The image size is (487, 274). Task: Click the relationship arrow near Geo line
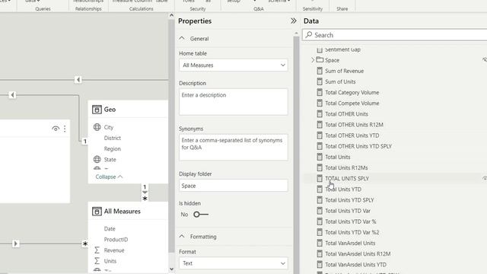click(12, 94)
